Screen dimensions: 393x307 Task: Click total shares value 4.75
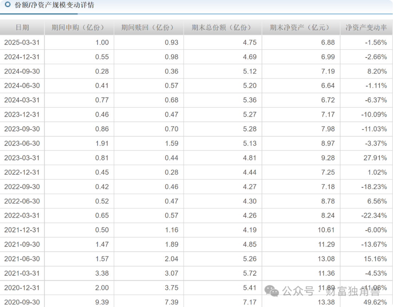[250, 42]
